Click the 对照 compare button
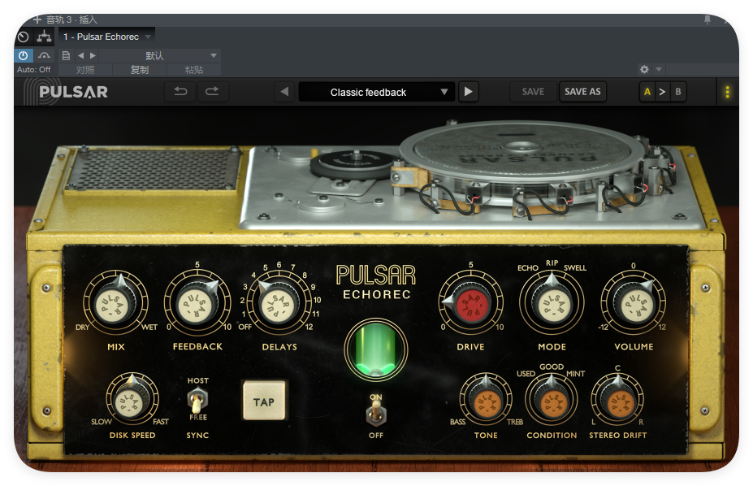 (85, 70)
